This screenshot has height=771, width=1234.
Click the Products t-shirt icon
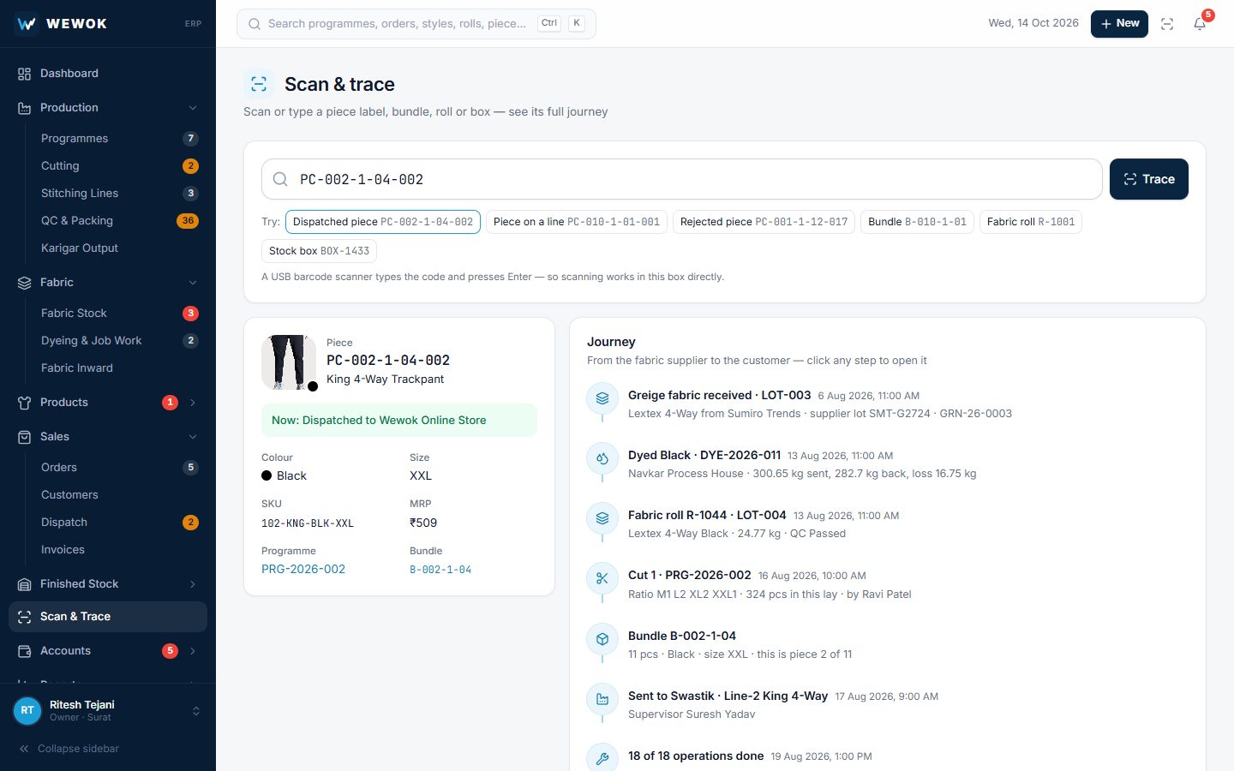pos(24,403)
